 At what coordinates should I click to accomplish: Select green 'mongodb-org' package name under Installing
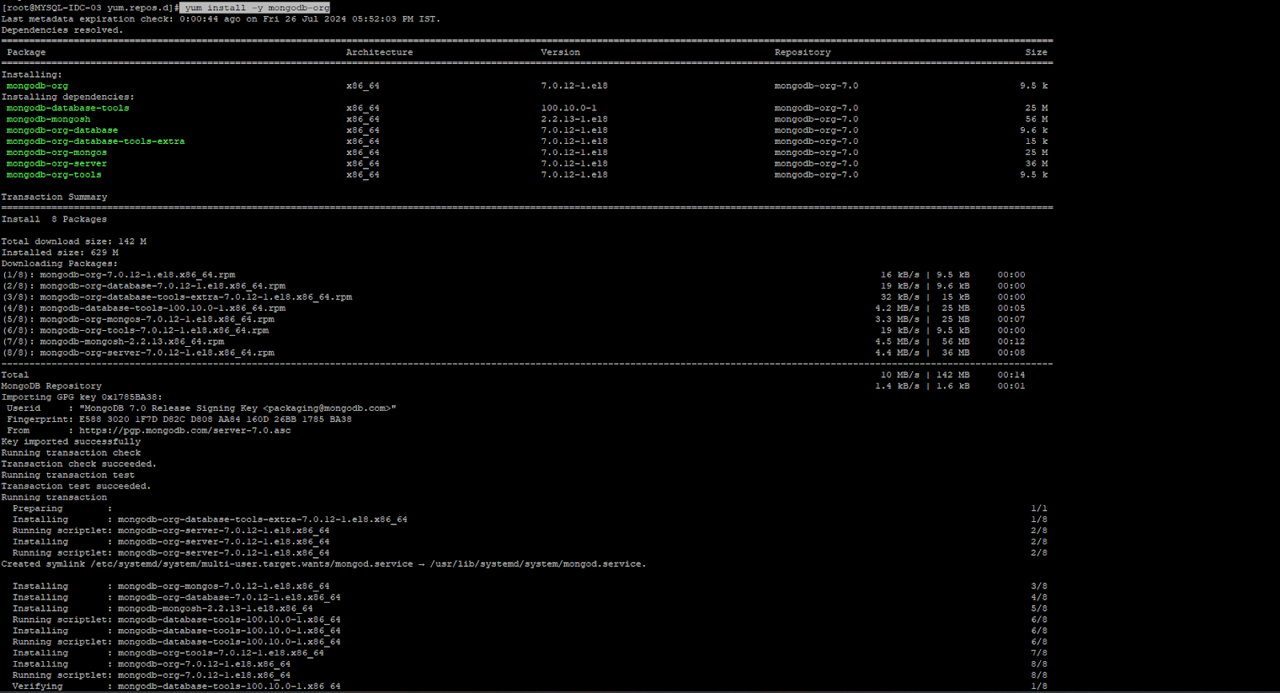click(x=38, y=86)
